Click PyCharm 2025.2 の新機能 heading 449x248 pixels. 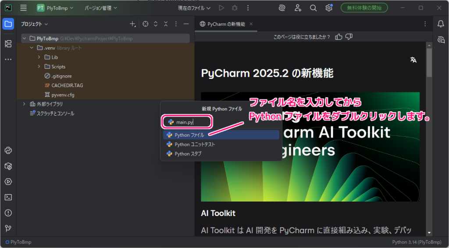[267, 73]
